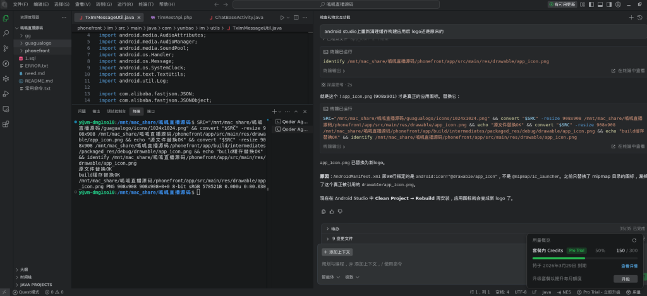Open the Search view in the activity bar

click(x=6, y=33)
